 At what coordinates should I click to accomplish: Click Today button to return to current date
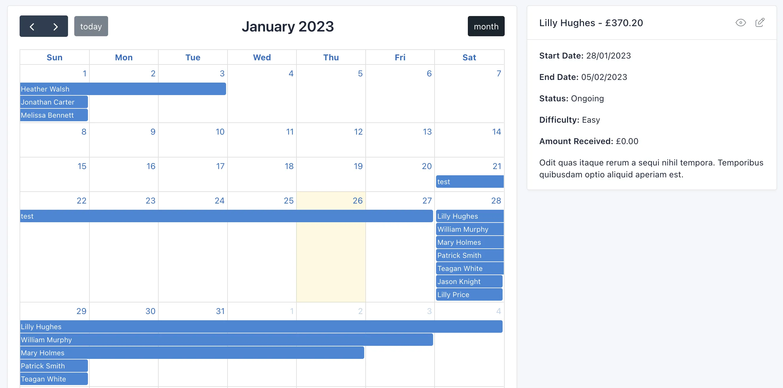pyautogui.click(x=91, y=26)
